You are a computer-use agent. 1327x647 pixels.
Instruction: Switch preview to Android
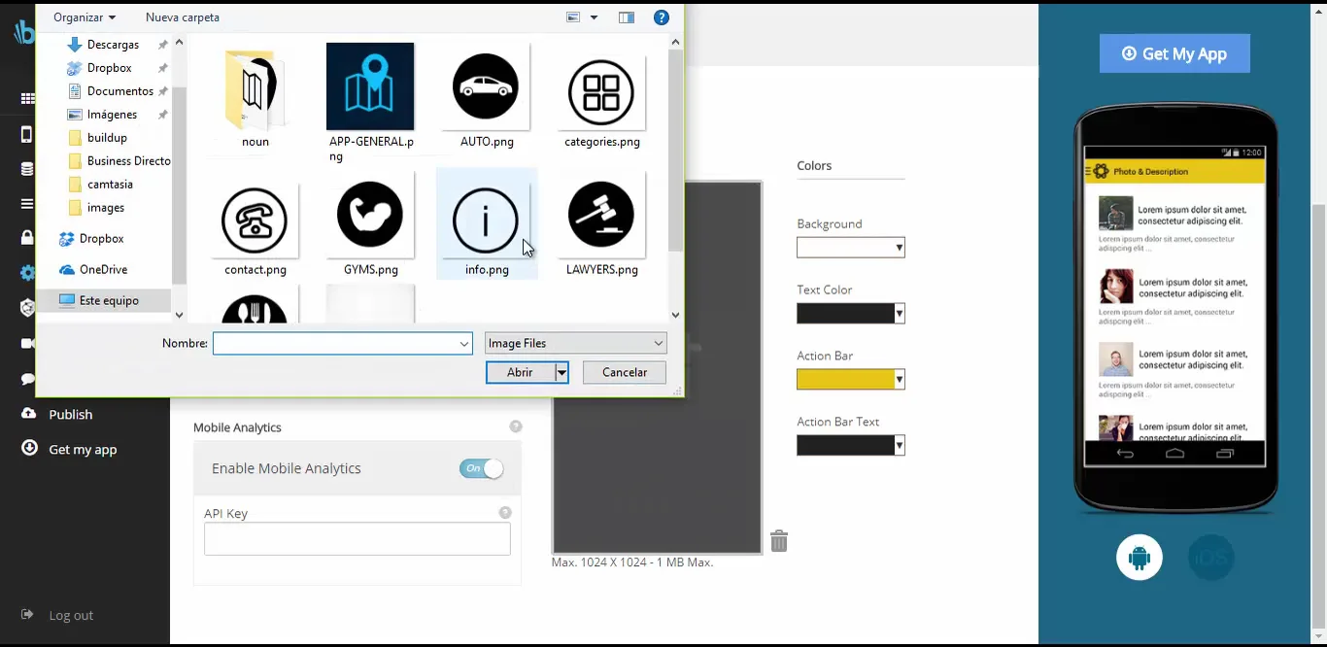1140,558
